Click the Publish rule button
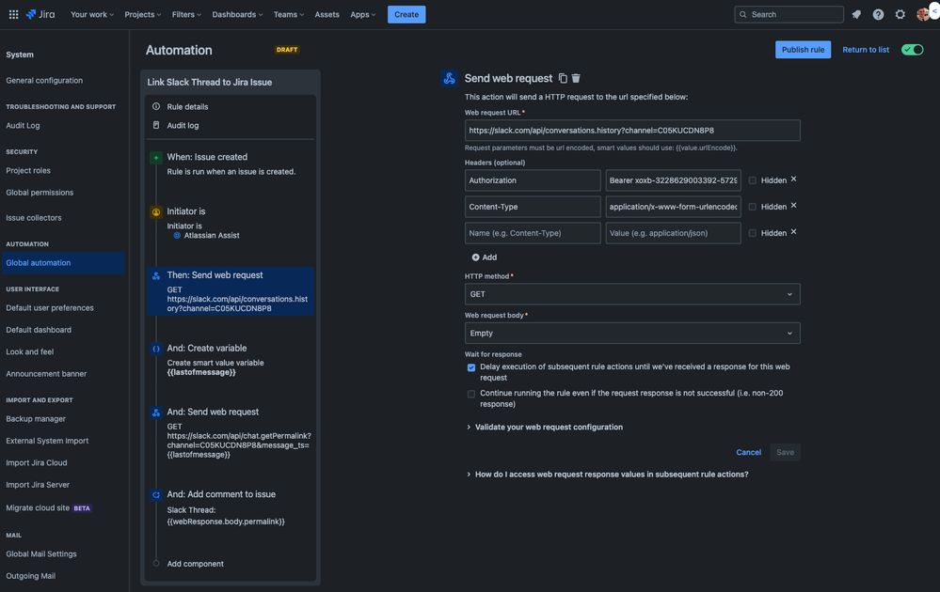Viewport: 940px width, 592px height. (803, 50)
